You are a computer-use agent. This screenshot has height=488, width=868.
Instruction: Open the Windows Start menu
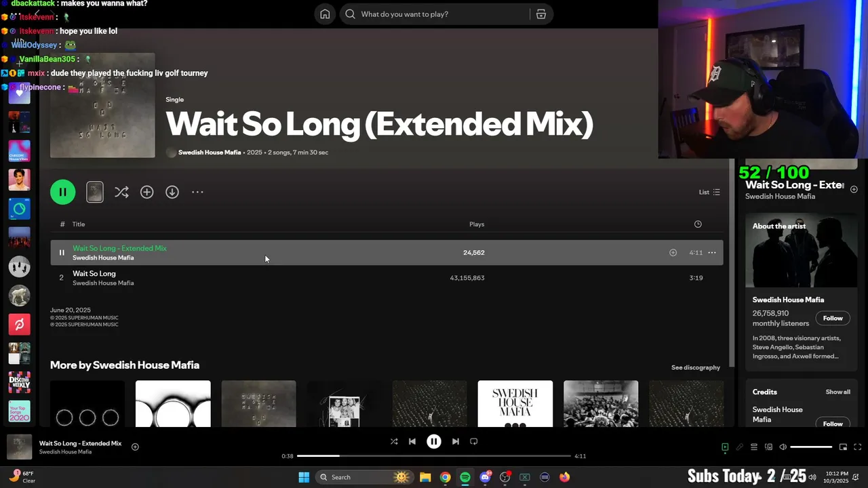pyautogui.click(x=304, y=477)
